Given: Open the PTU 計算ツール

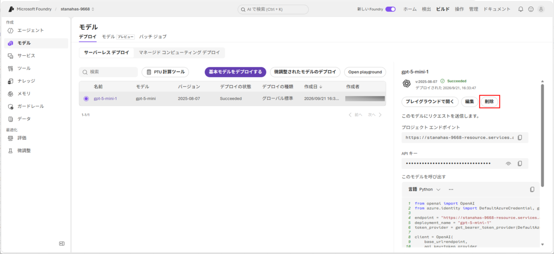Looking at the screenshot, I should click(165, 72).
